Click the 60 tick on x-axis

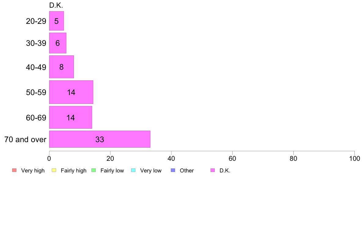pyautogui.click(x=233, y=158)
